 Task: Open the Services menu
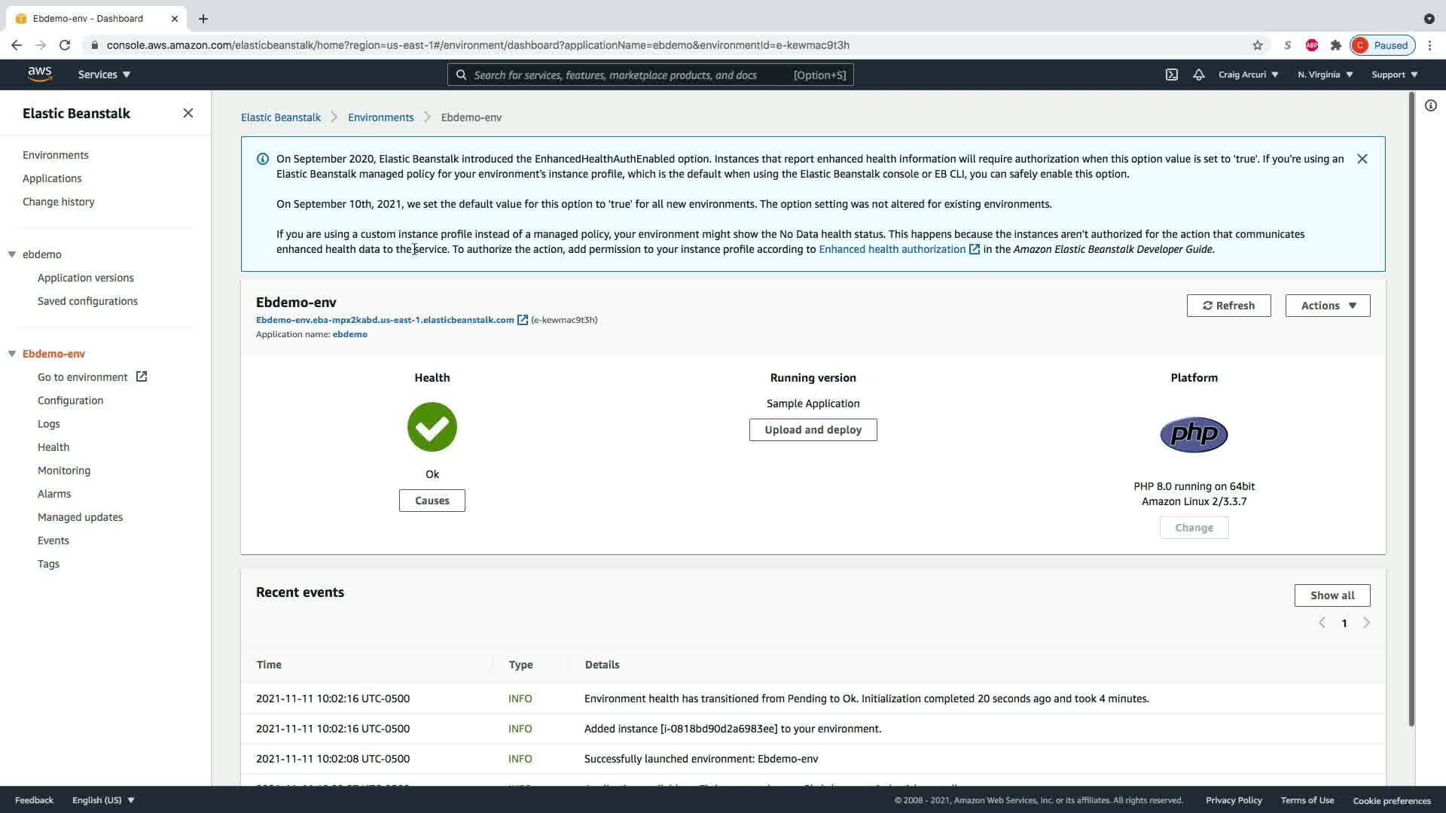[x=104, y=75]
